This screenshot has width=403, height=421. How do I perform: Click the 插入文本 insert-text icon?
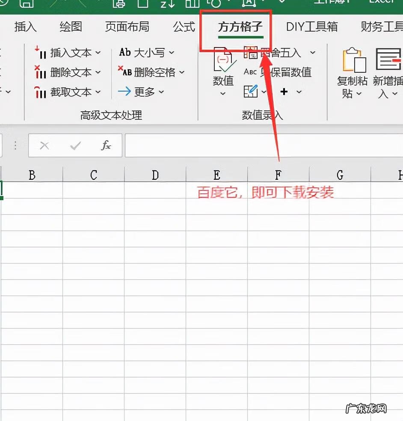[x=40, y=53]
